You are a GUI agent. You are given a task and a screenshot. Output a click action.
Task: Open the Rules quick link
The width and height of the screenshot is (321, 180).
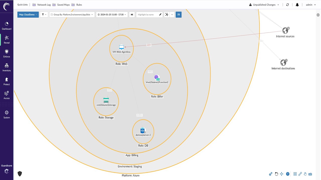click(77, 5)
